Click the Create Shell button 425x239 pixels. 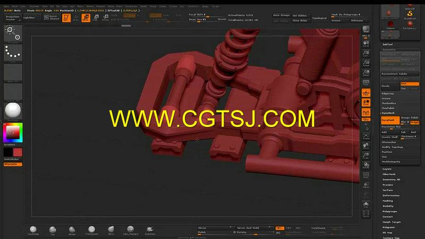[x=390, y=137]
